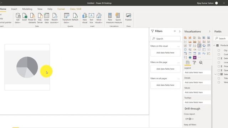Refresh the data

pyautogui.click(x=75, y=17)
